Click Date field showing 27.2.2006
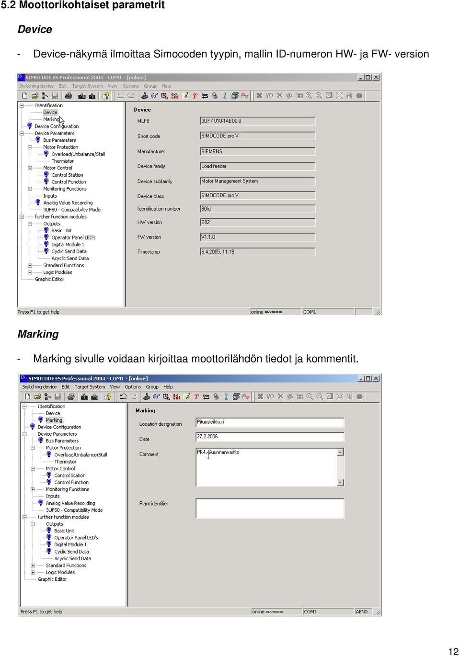 pos(270,437)
